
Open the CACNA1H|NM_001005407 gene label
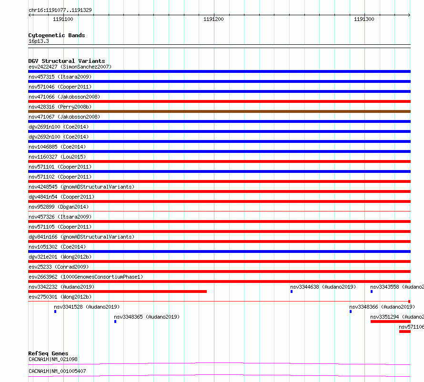click(x=57, y=371)
